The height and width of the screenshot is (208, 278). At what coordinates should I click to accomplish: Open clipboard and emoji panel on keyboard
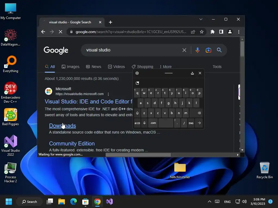click(137, 83)
